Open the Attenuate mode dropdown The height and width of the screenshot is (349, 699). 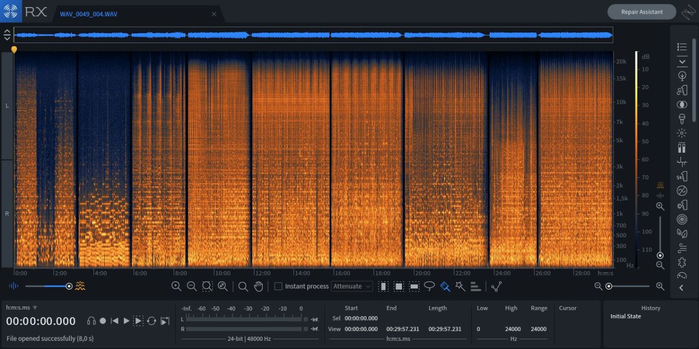click(x=352, y=286)
